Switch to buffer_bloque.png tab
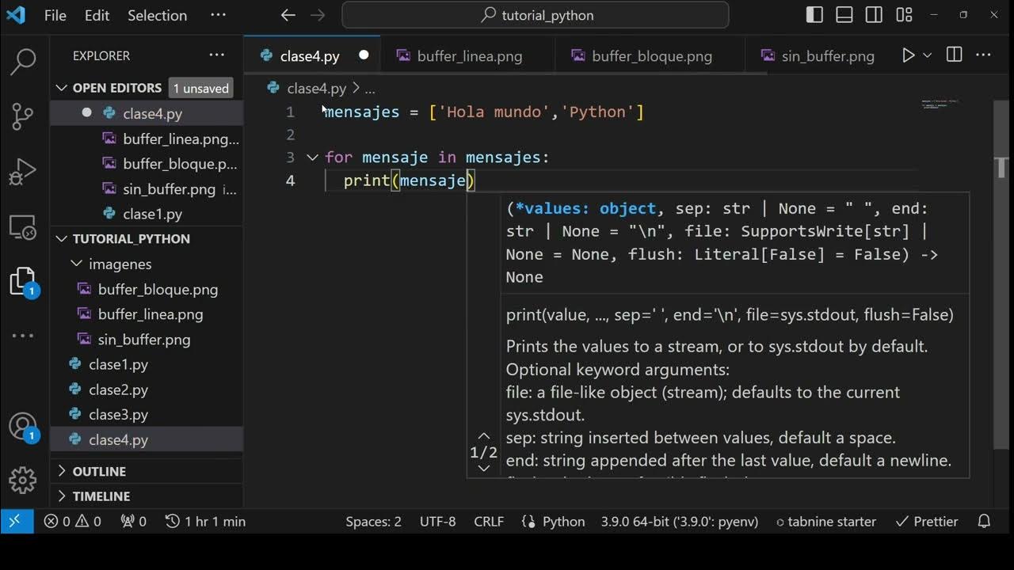This screenshot has width=1014, height=570. click(651, 55)
